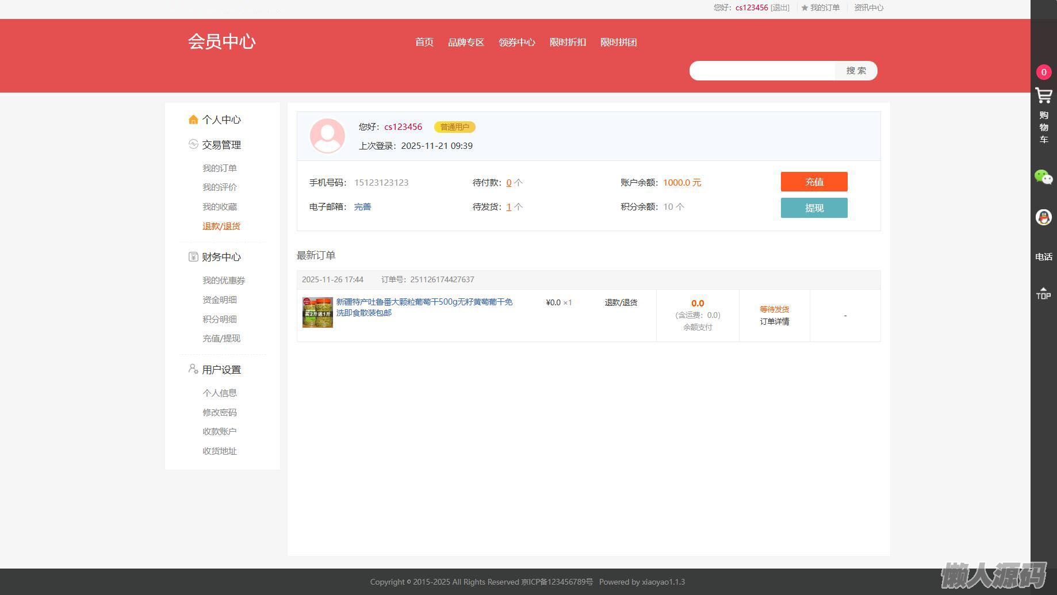The width and height of the screenshot is (1057, 595).
Task: Click the 订单详情 link in order row
Action: (774, 322)
